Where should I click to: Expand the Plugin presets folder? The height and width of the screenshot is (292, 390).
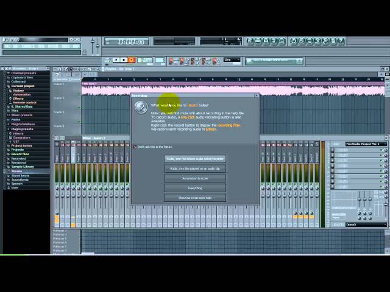(x=22, y=129)
